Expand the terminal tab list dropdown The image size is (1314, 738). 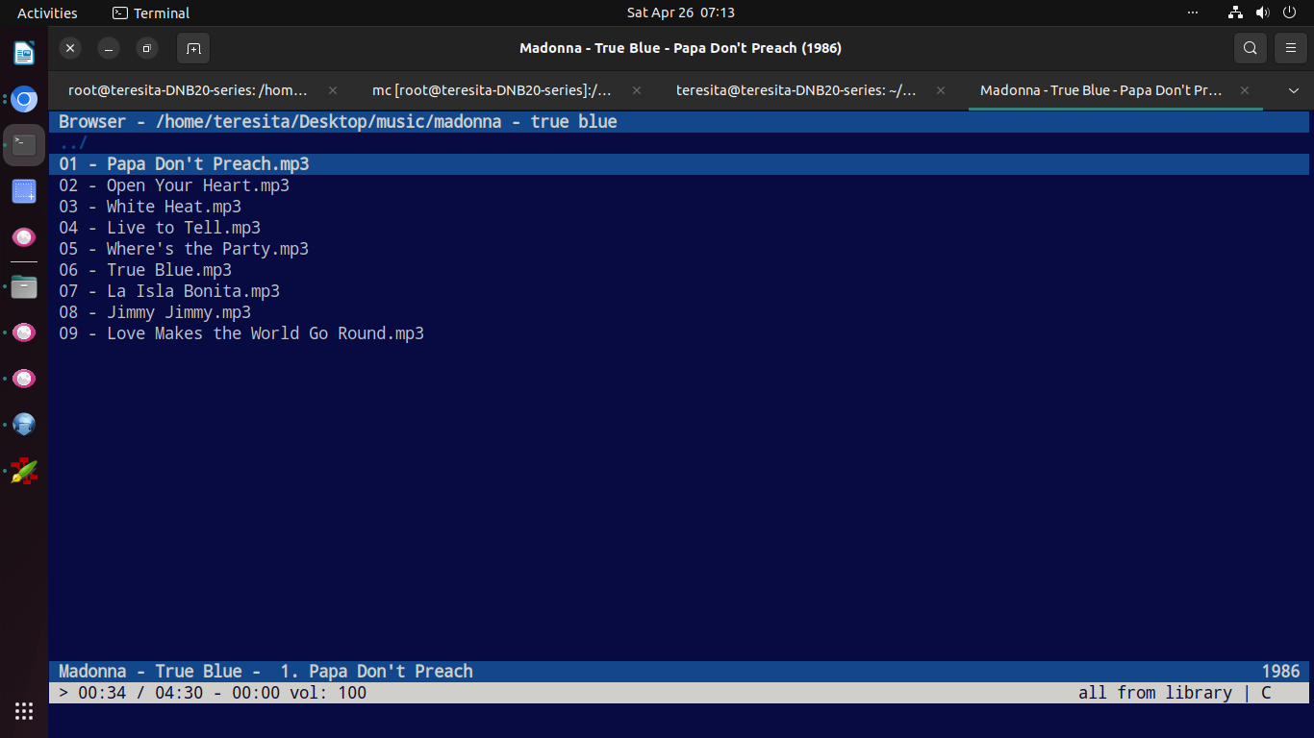[1294, 90]
